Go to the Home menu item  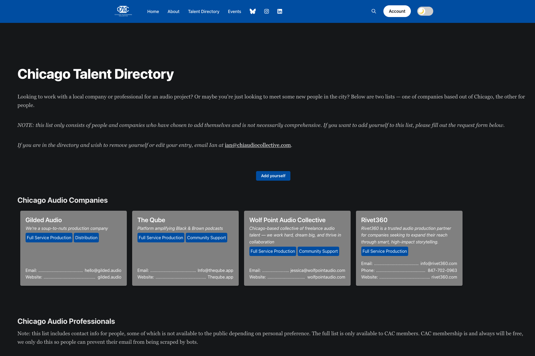pos(153,11)
